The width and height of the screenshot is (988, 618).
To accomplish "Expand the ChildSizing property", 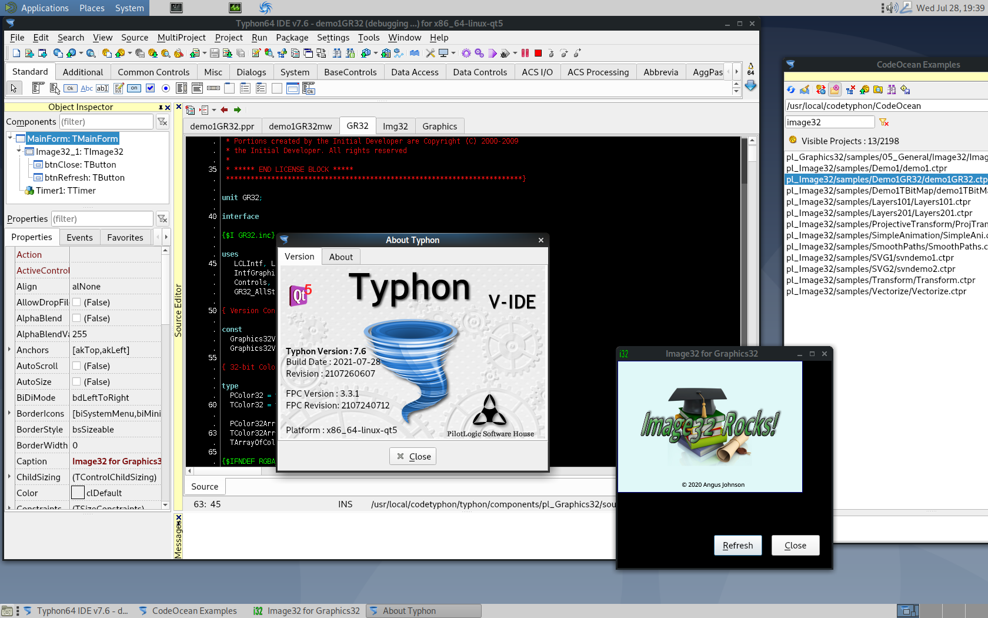I will pos(9,477).
